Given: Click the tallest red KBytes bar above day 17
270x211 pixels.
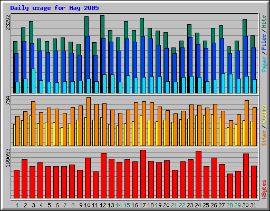Looking at the screenshot, I should (x=143, y=174).
